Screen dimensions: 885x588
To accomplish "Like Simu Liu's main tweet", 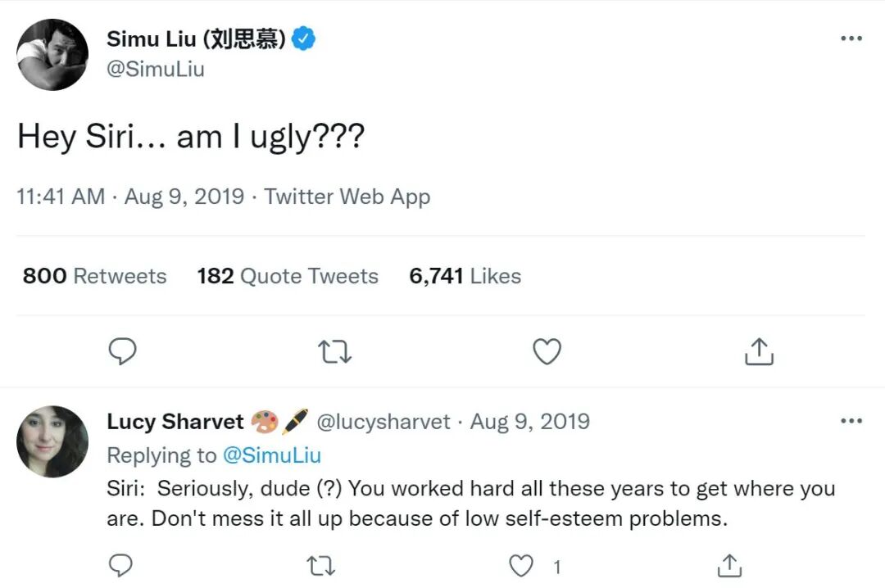I will pyautogui.click(x=547, y=351).
